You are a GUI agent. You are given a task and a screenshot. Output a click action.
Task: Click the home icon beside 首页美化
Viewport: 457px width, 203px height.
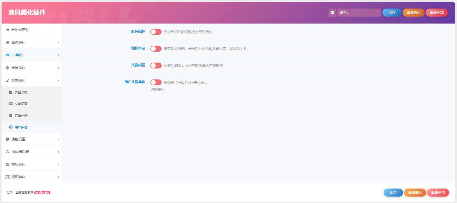7,43
